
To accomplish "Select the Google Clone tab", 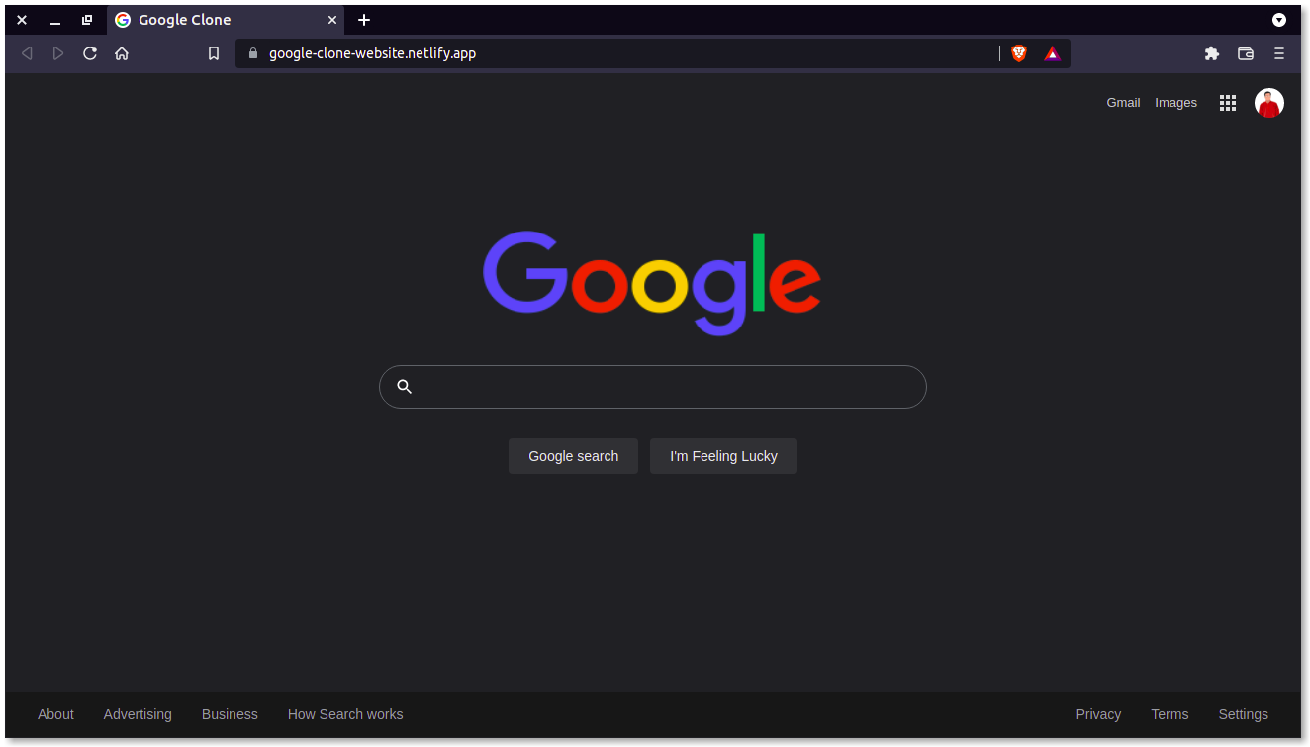I will click(226, 20).
